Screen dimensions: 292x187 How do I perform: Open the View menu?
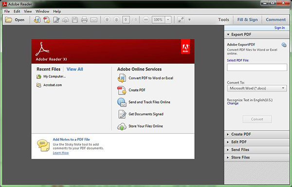click(28, 11)
